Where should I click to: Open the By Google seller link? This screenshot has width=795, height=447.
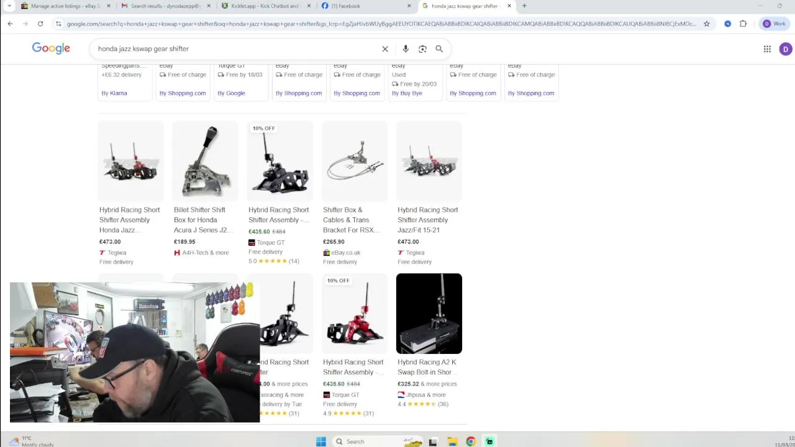(231, 93)
